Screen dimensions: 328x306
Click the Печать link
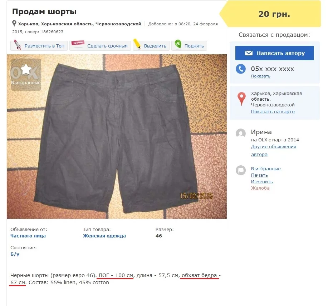(x=259, y=175)
